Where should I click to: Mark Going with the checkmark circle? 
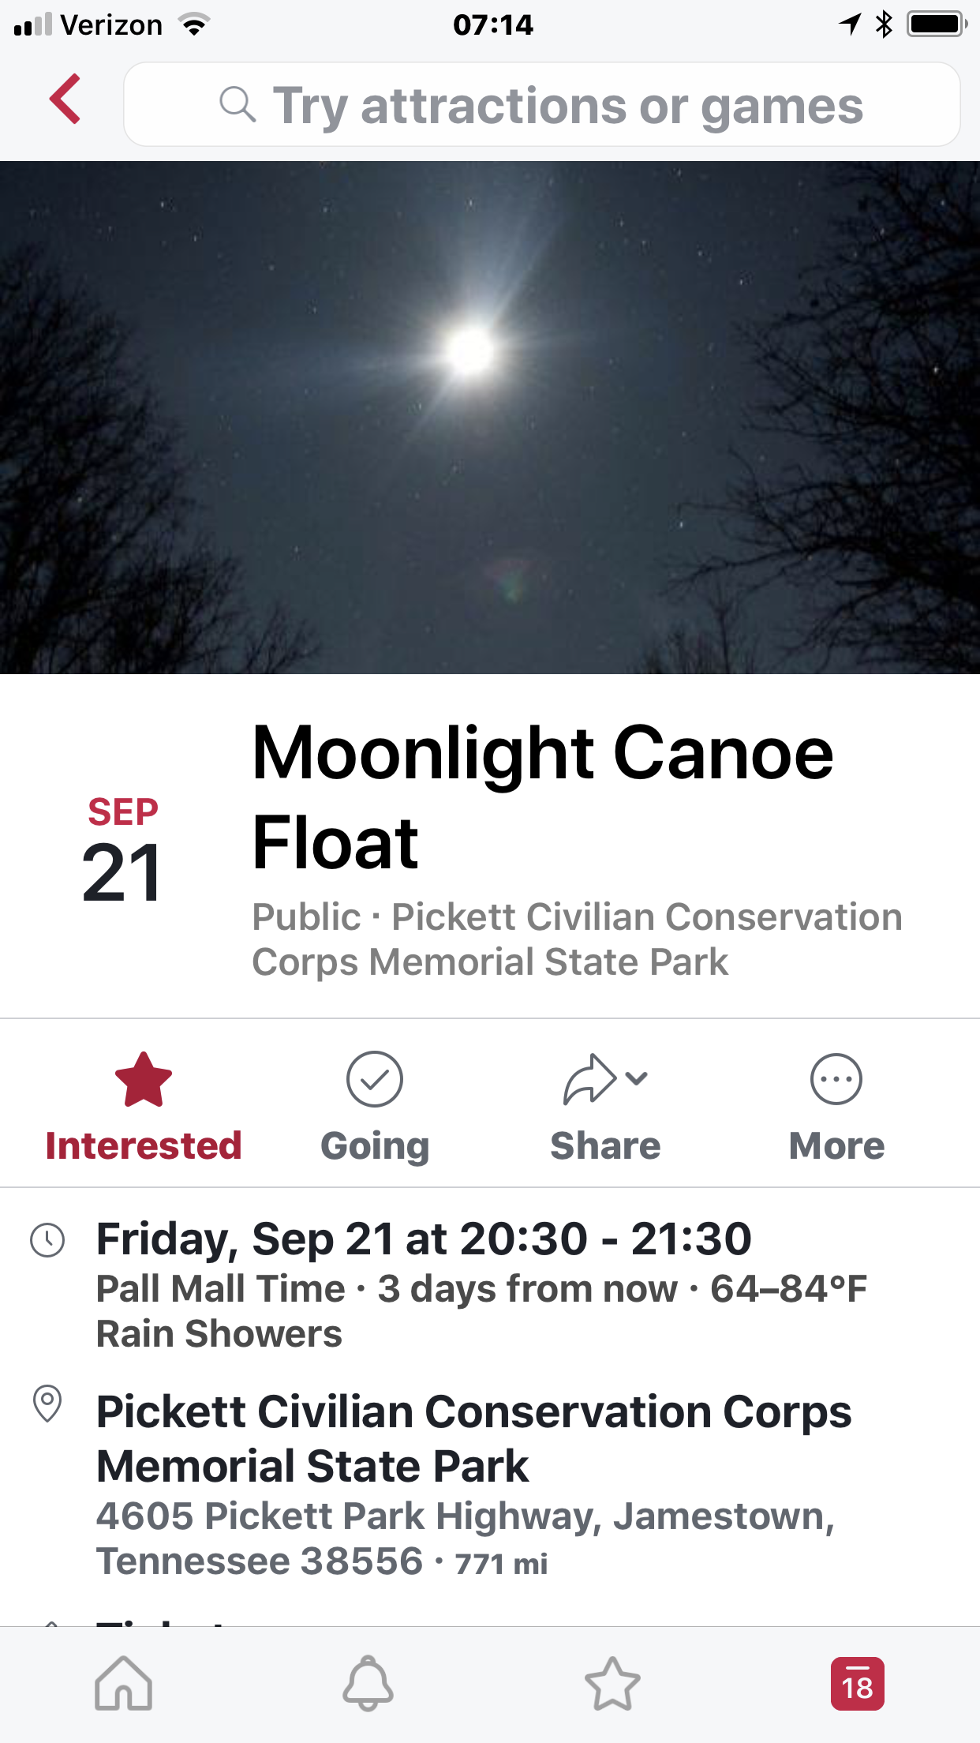pyautogui.click(x=375, y=1079)
